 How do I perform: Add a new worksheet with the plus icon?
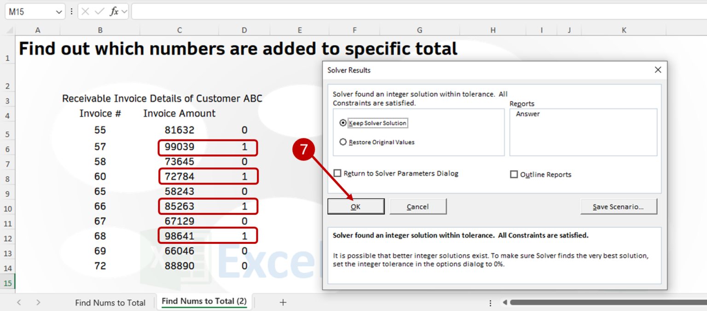[x=283, y=302]
